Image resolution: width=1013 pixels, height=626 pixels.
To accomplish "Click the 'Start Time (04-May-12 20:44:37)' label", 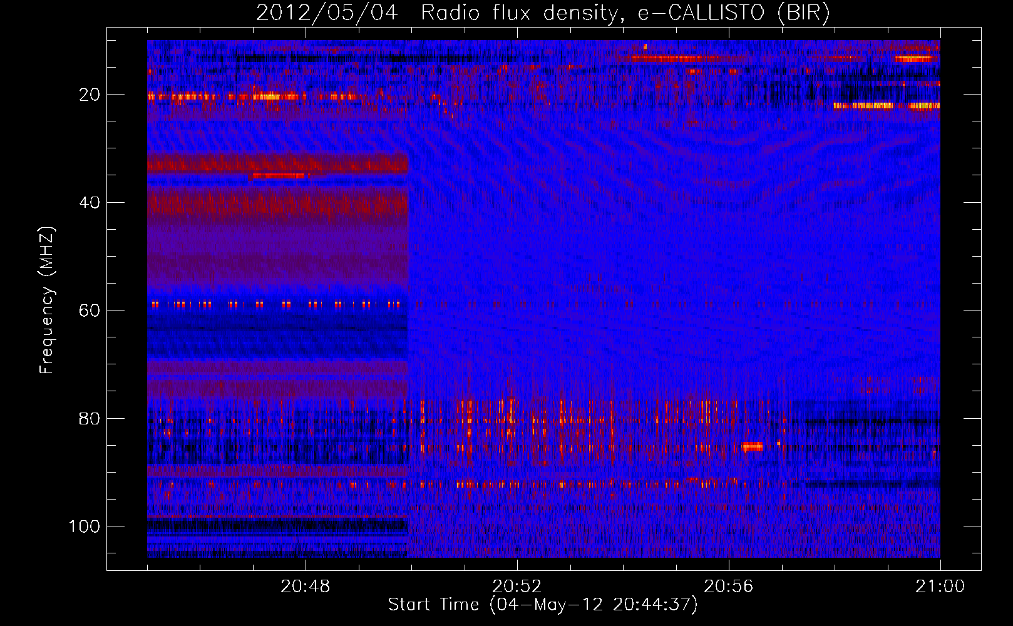I will point(543,605).
